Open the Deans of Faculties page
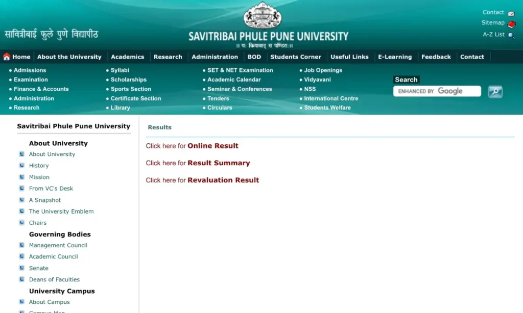 tap(54, 279)
